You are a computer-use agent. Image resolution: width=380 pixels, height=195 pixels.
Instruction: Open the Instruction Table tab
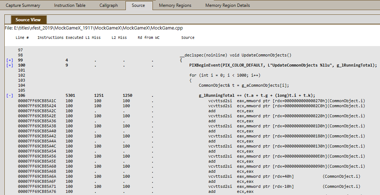point(70,5)
